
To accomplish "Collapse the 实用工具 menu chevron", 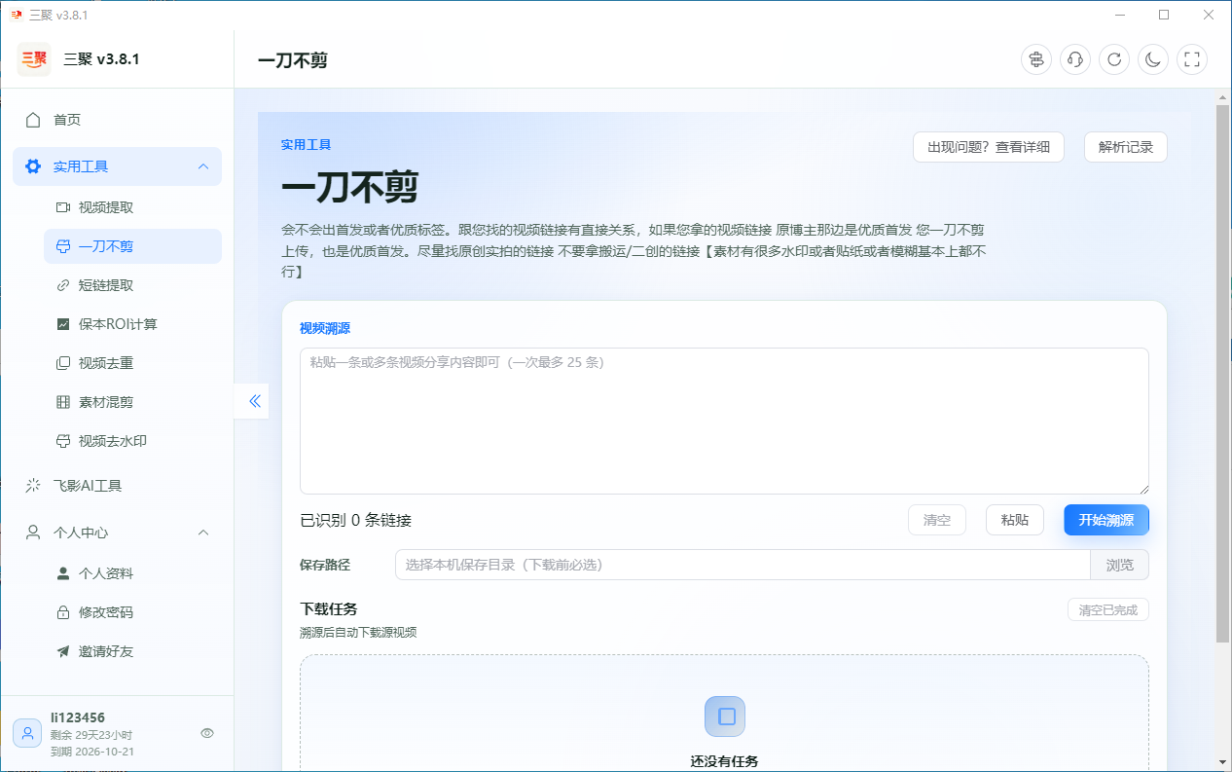I will (x=203, y=166).
